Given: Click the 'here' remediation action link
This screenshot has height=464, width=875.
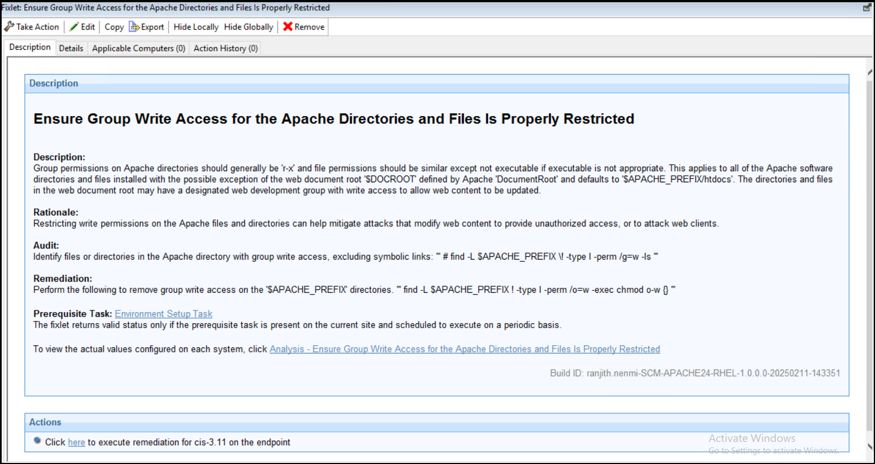Looking at the screenshot, I should click(x=76, y=442).
